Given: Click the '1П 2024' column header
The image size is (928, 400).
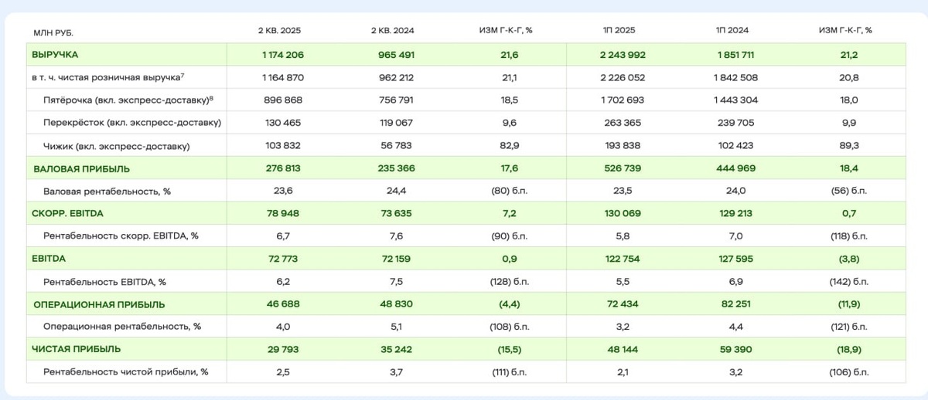Looking at the screenshot, I should (x=732, y=30).
